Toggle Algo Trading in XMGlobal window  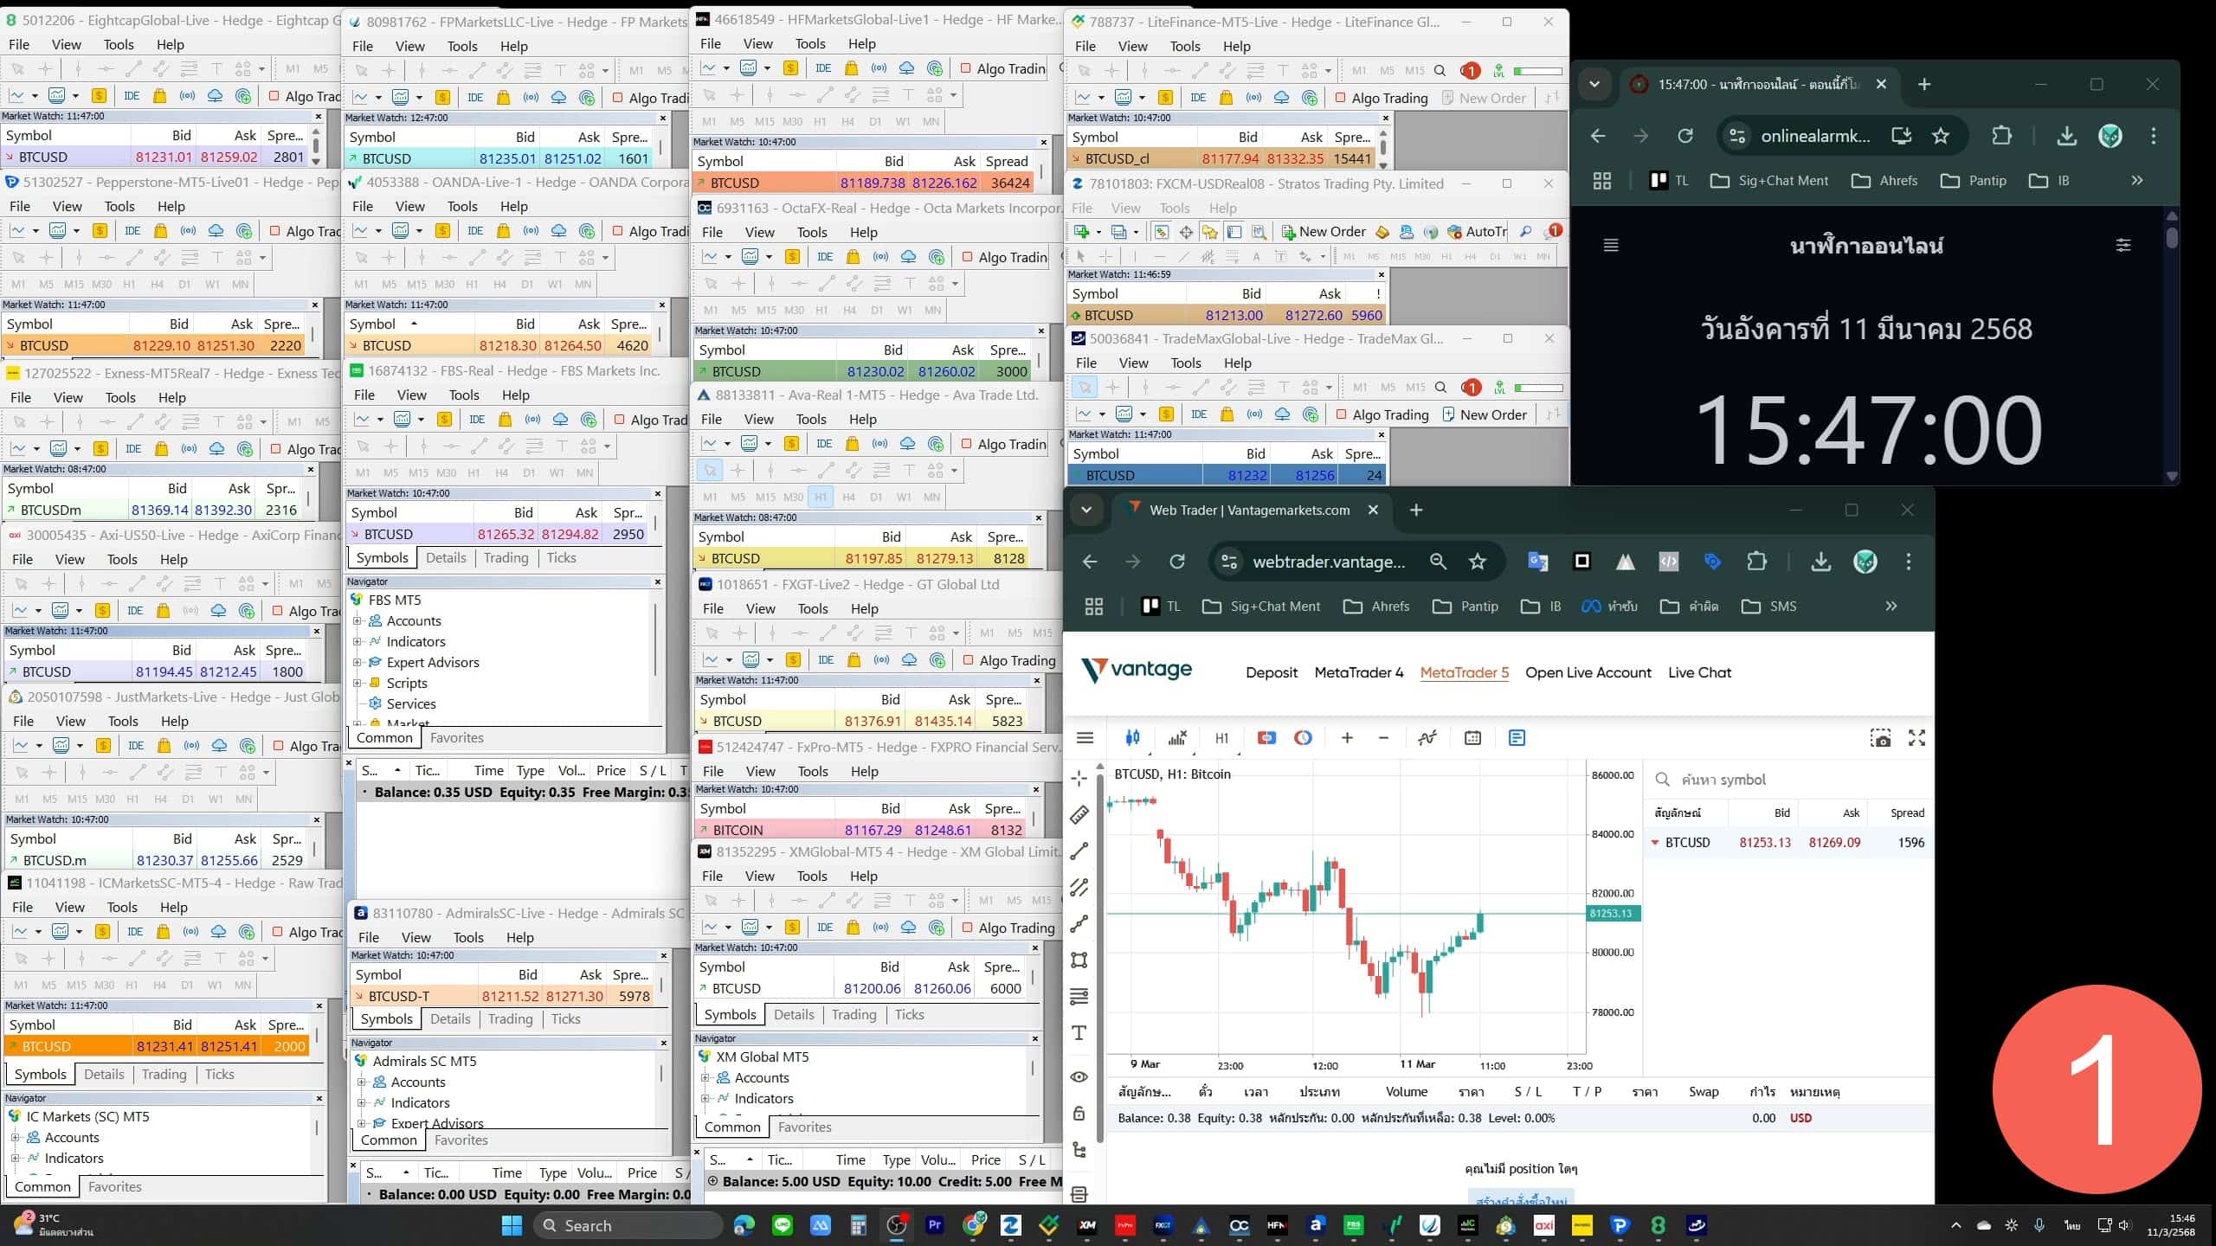click(1008, 928)
